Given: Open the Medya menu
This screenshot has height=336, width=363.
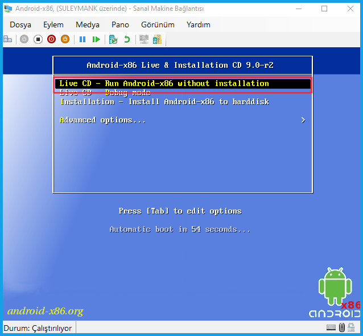Looking at the screenshot, I should pos(88,24).
